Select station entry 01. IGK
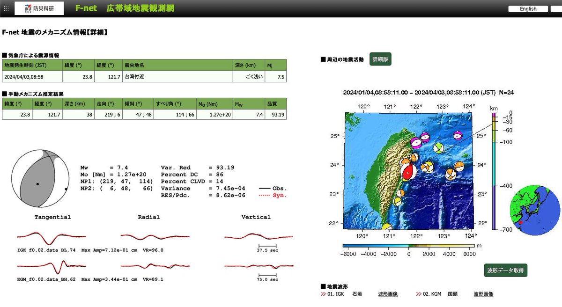562x307 pixels. coord(336,294)
